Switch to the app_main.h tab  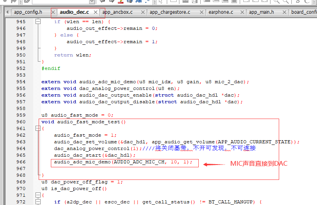261,12
